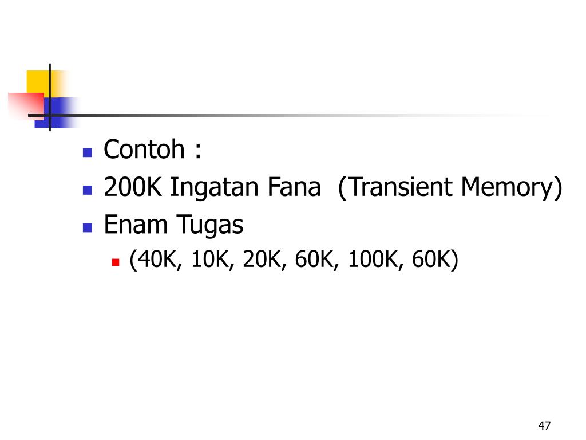Click the blue bullet beside Enam Tugas

tap(88, 227)
